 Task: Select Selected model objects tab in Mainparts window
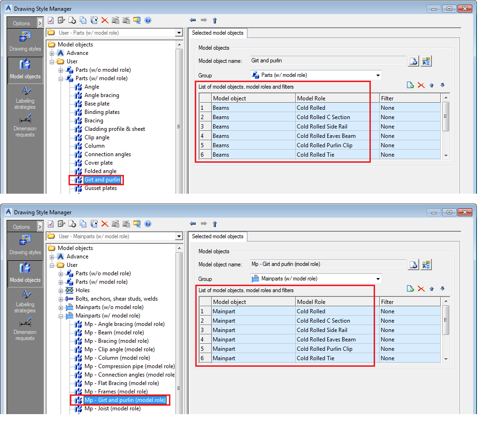[x=217, y=236]
